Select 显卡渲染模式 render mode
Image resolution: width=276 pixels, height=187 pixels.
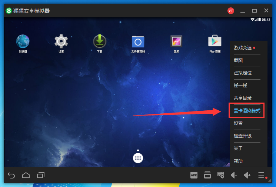(247, 111)
